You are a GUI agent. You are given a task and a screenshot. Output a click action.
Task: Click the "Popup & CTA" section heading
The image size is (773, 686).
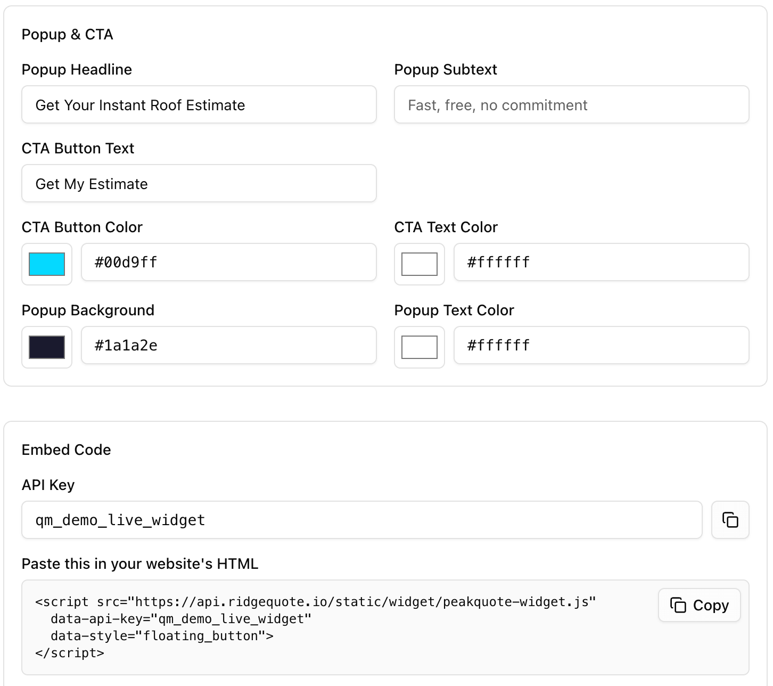[x=67, y=35]
